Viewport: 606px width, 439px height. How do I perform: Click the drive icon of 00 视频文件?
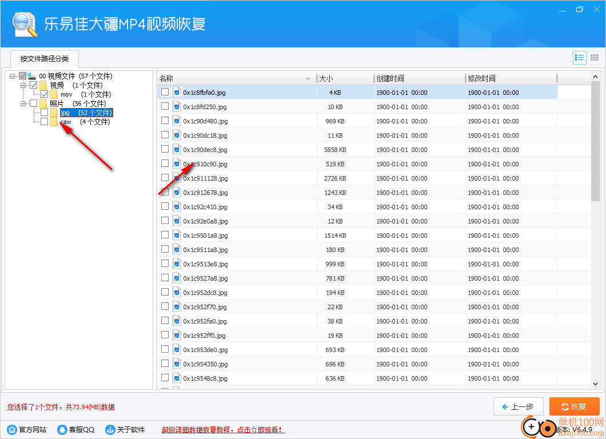(32, 76)
